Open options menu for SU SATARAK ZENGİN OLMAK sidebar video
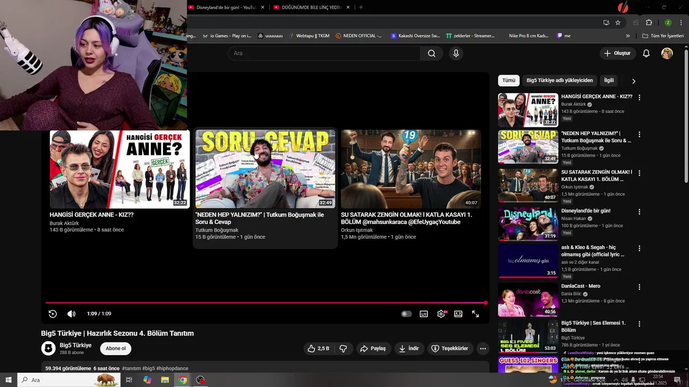The image size is (689, 387). (639, 173)
